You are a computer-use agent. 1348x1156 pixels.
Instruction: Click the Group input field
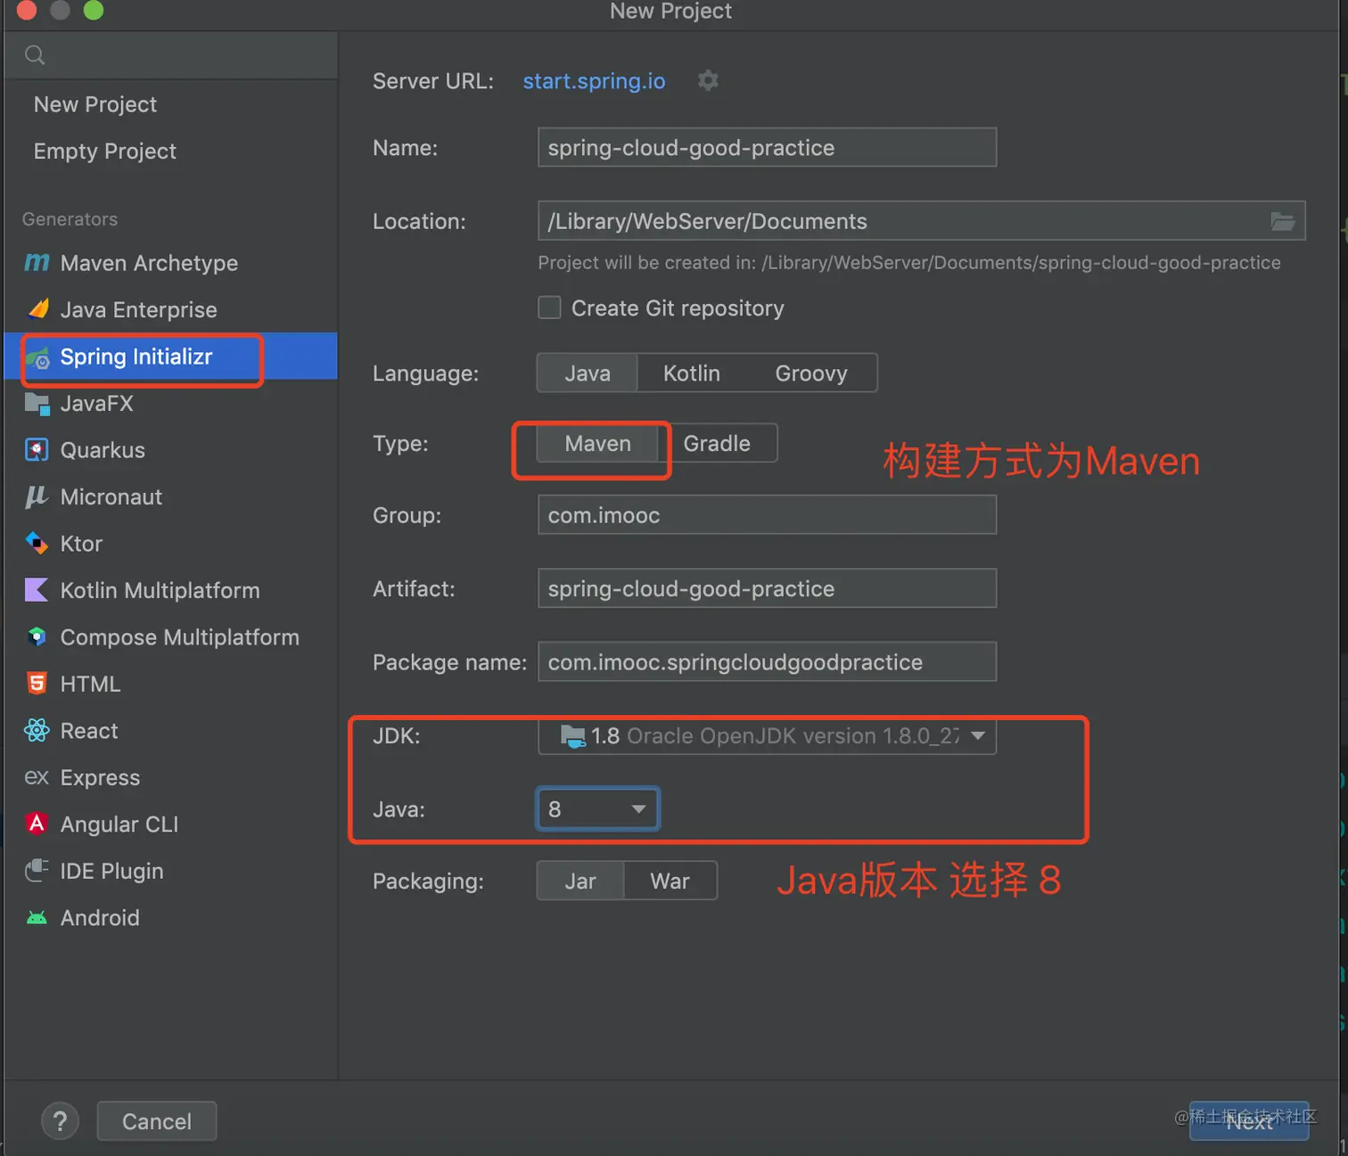point(767,515)
